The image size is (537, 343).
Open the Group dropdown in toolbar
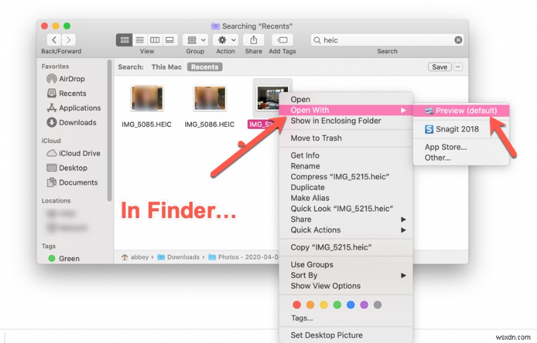point(195,40)
